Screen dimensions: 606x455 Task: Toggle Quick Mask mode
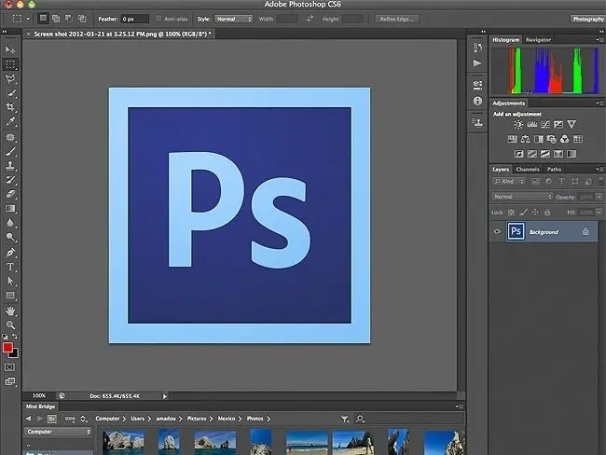[x=9, y=366]
